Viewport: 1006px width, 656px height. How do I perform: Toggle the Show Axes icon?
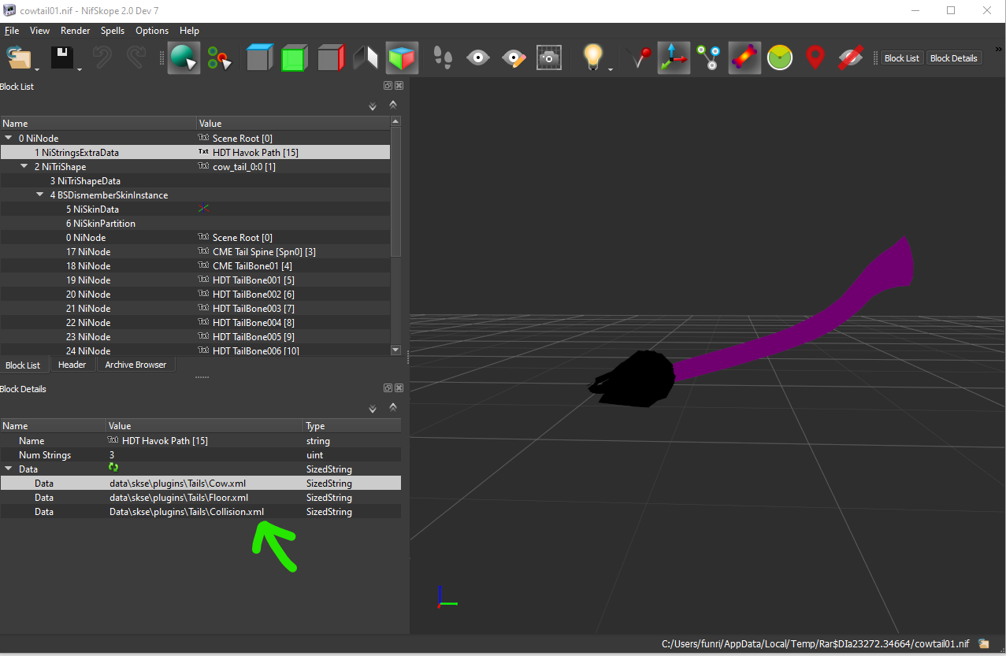[x=674, y=57]
